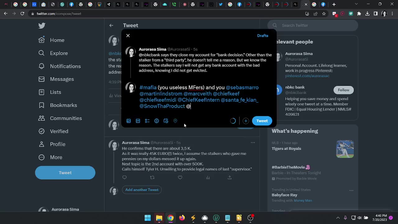Open the Chrome three-dot menu
Image resolution: width=398 pixels, height=224 pixels.
pos(392,14)
